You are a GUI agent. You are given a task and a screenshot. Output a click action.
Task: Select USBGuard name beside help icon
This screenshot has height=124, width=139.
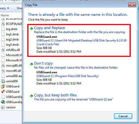[x=12, y=86]
